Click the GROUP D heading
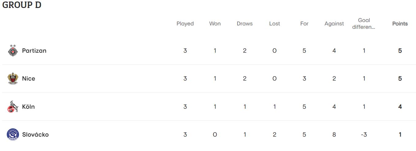Viewport: 416px width, 151px height. pos(22,5)
